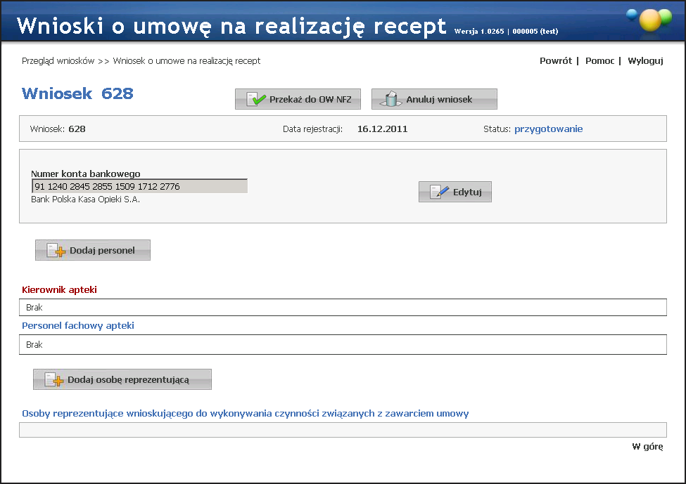Select the Kierownik apteki section heading
This screenshot has height=484, width=686.
click(60, 289)
